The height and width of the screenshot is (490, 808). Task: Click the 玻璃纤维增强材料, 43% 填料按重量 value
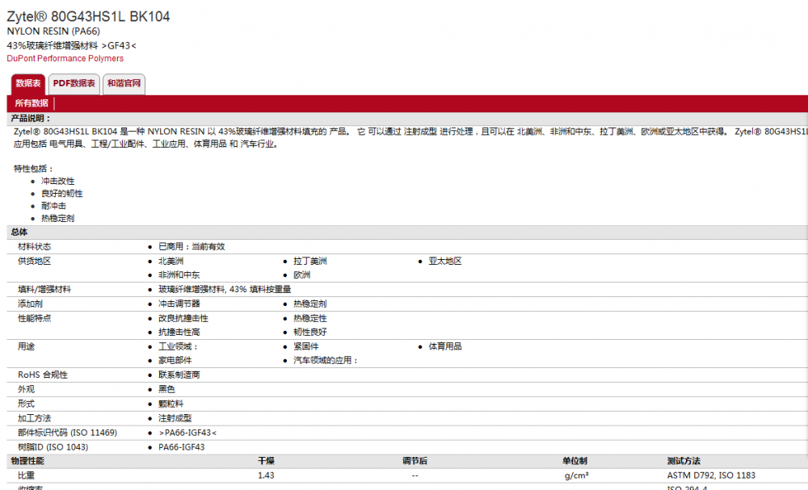click(225, 289)
